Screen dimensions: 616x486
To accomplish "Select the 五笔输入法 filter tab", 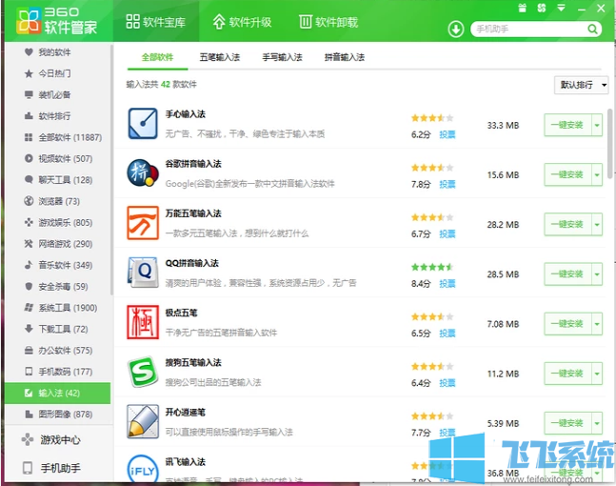I will pos(220,57).
